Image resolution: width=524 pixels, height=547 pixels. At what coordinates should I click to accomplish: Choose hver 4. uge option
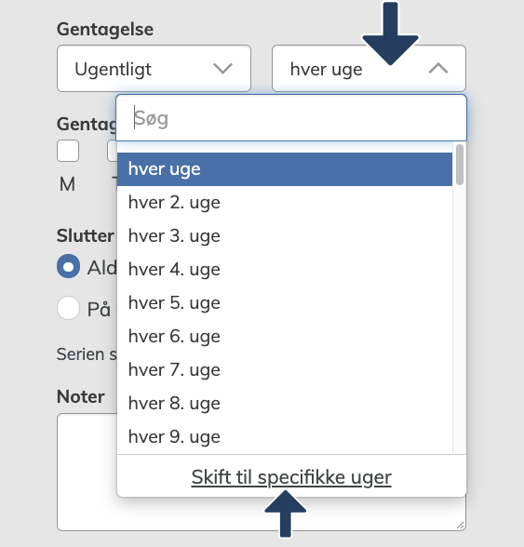point(285,270)
